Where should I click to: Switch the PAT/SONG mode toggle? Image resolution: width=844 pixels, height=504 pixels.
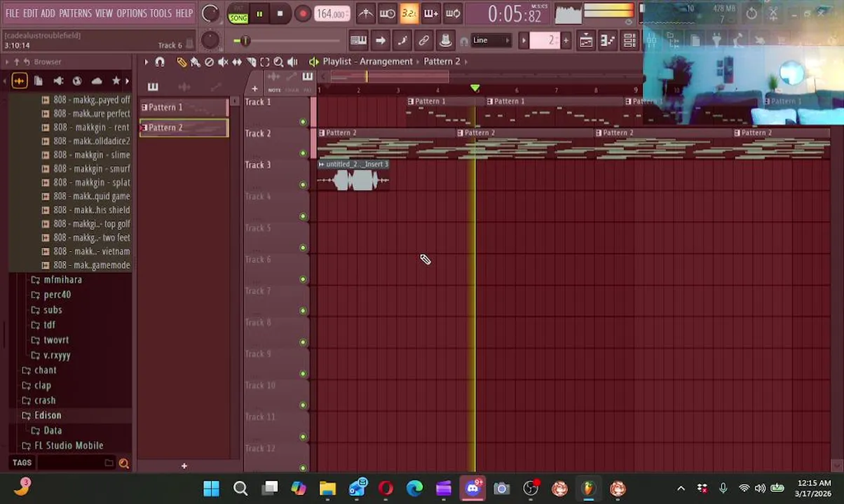pyautogui.click(x=238, y=13)
